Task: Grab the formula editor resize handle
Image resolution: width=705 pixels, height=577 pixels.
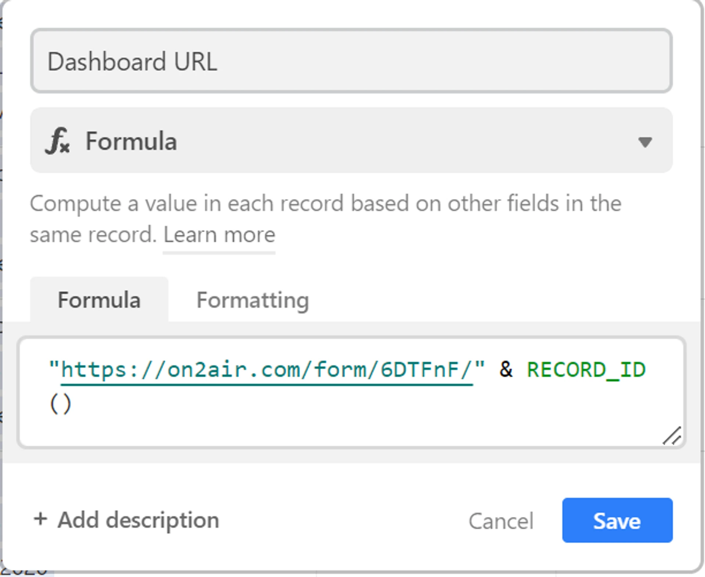Action: pyautogui.click(x=672, y=436)
